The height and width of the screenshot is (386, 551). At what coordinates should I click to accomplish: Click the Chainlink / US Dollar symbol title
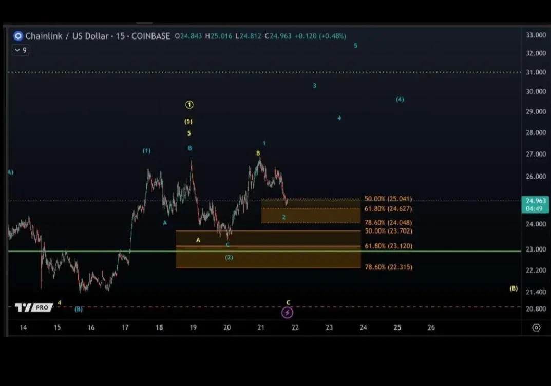click(x=67, y=36)
